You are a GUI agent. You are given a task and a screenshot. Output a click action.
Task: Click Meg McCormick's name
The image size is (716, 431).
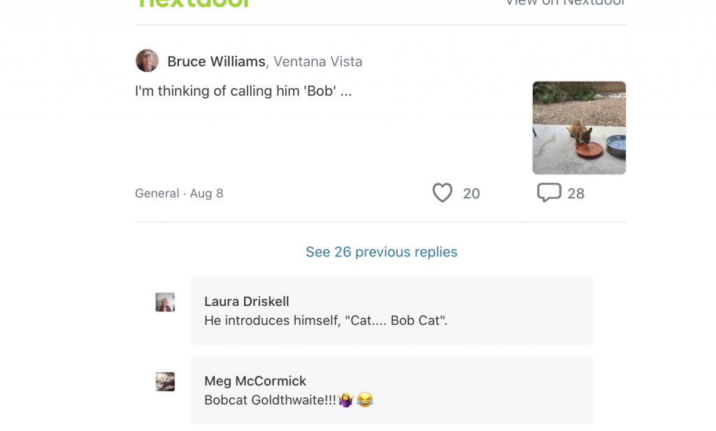tap(255, 381)
